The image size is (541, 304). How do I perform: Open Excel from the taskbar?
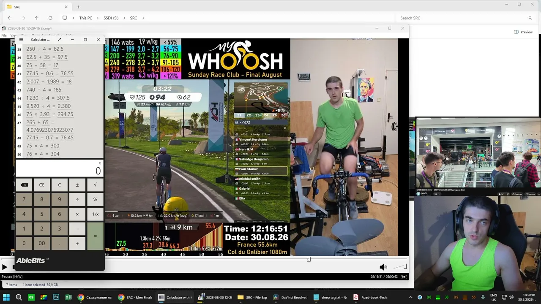68,297
